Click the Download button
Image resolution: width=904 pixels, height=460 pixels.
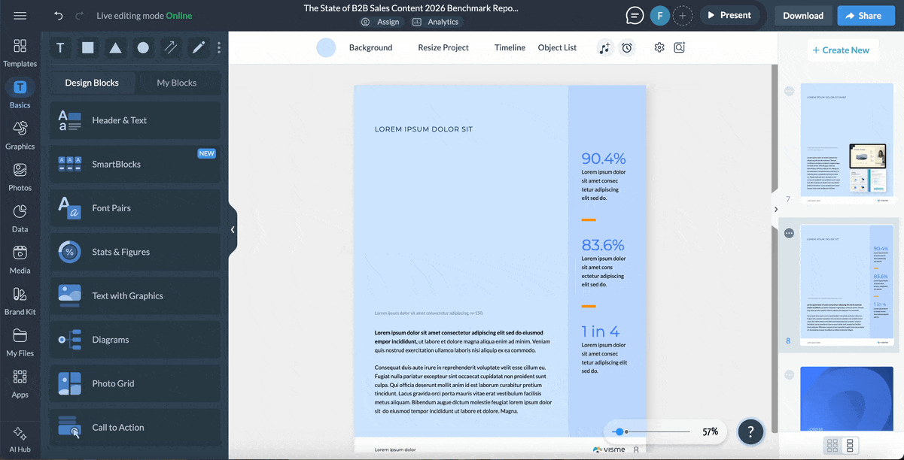point(803,15)
